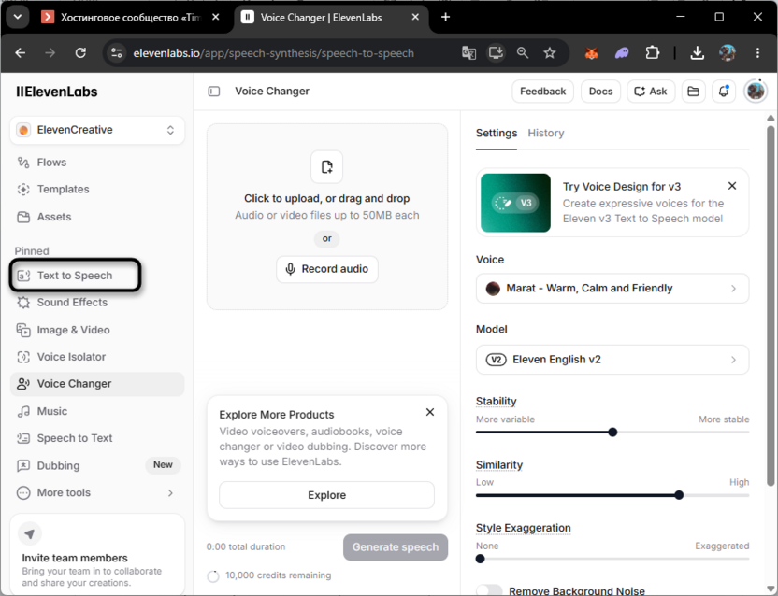Click settings panel vertical scrollbar

click(x=771, y=305)
